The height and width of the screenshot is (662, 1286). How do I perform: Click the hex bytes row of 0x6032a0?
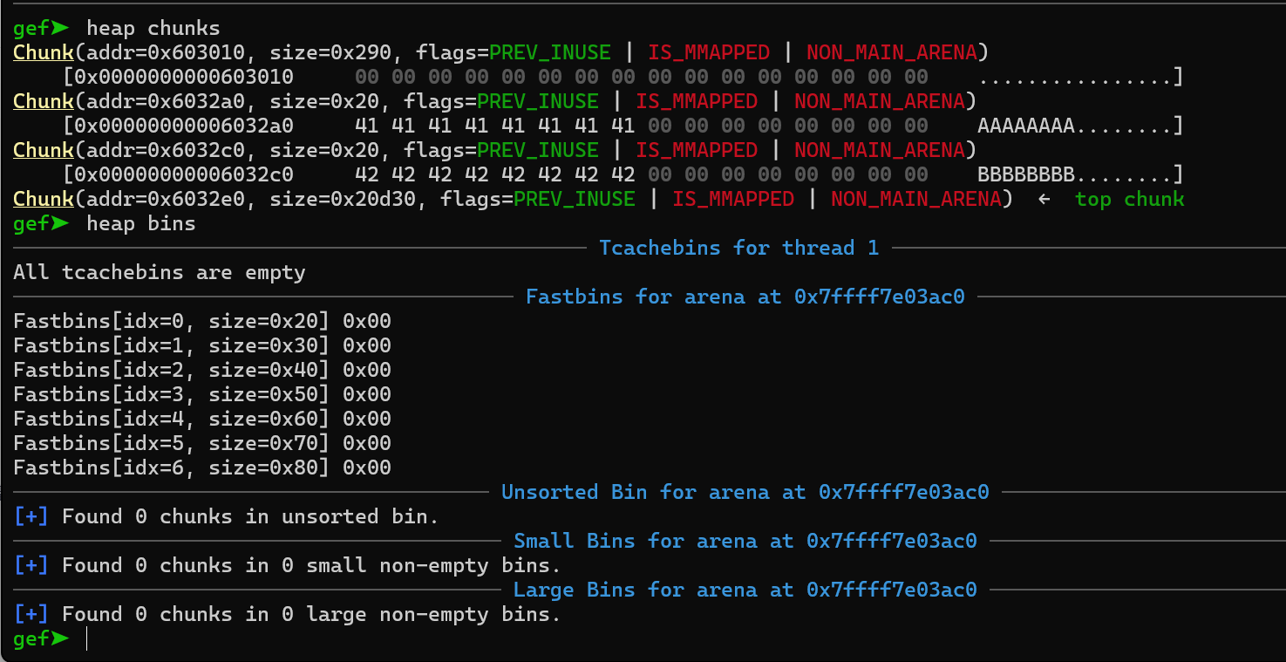coord(642,126)
